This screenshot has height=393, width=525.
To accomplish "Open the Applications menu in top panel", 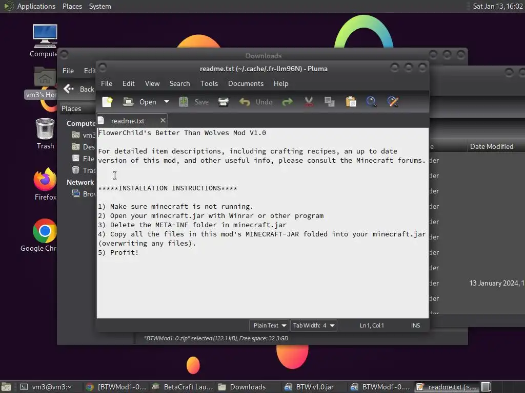I will tap(36, 6).
